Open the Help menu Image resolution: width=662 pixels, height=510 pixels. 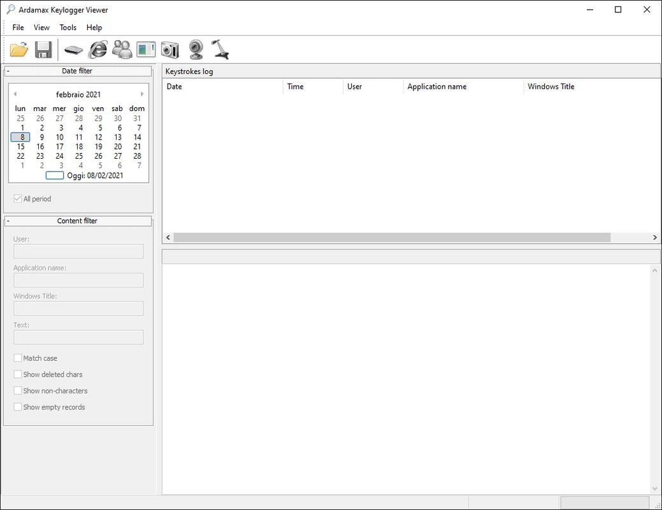[94, 27]
